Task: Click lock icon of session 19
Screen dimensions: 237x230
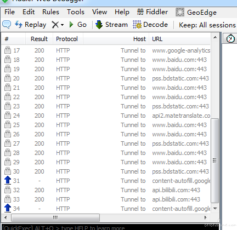Action: click(x=8, y=68)
